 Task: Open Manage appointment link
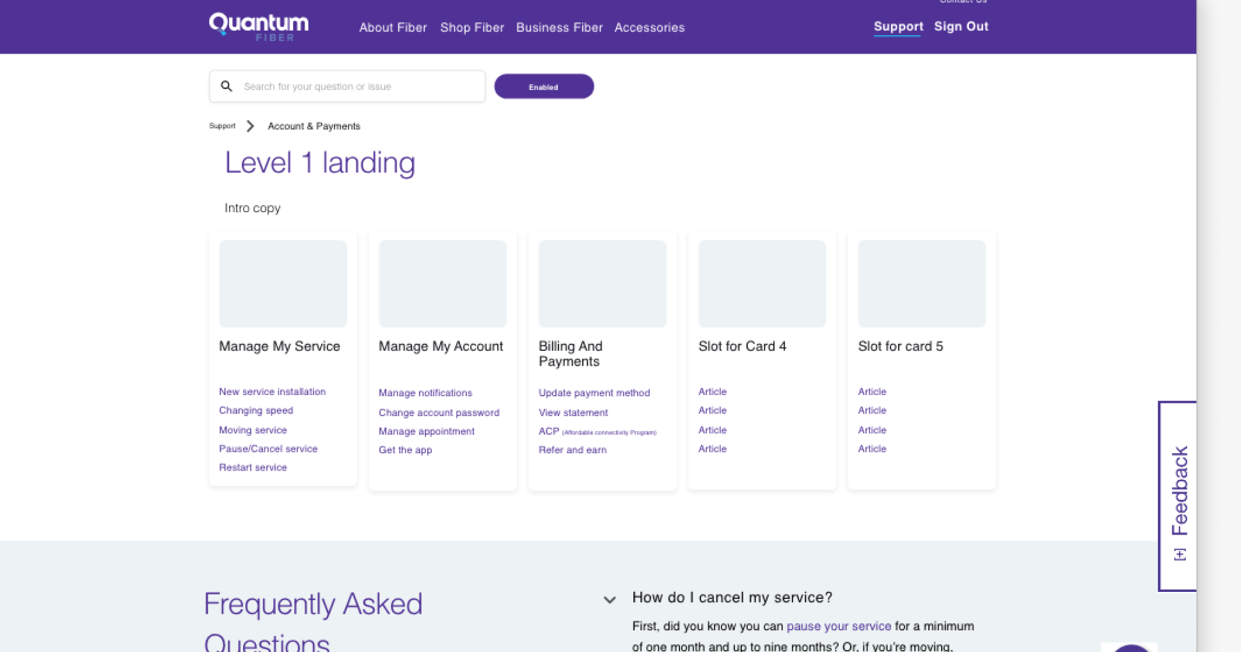(x=427, y=431)
